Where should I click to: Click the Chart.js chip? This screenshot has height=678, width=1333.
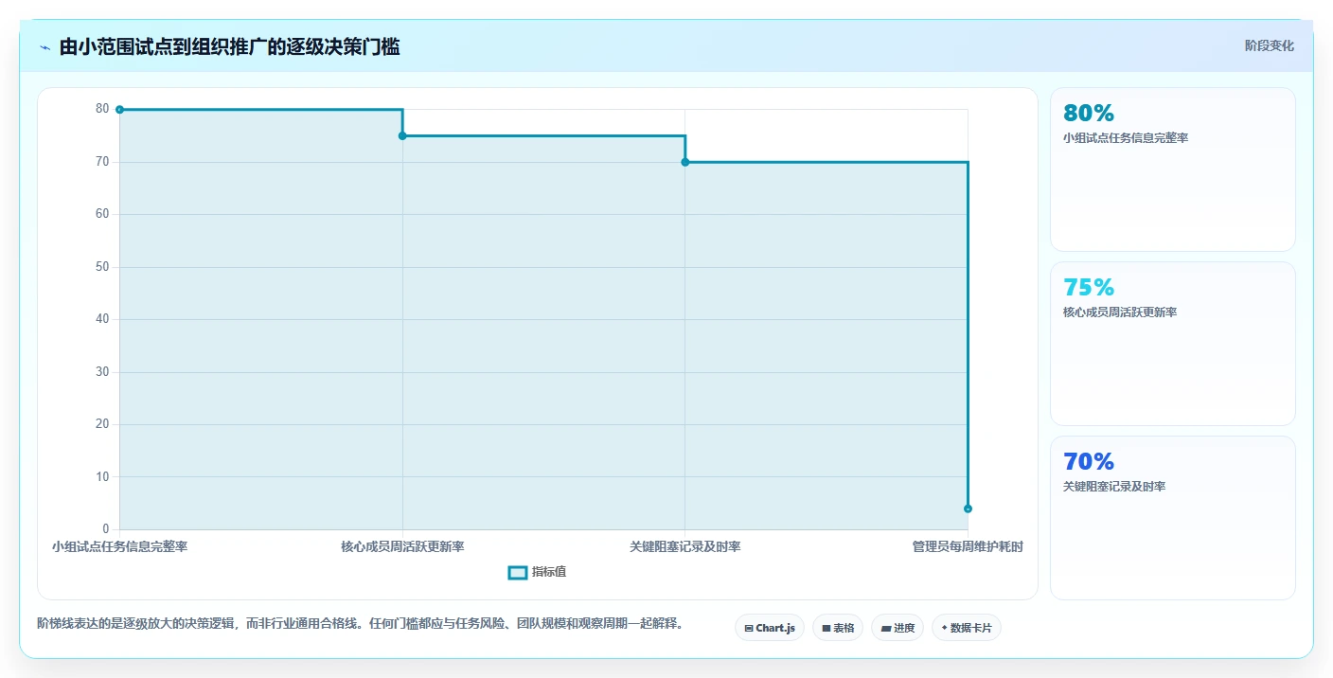click(x=770, y=628)
